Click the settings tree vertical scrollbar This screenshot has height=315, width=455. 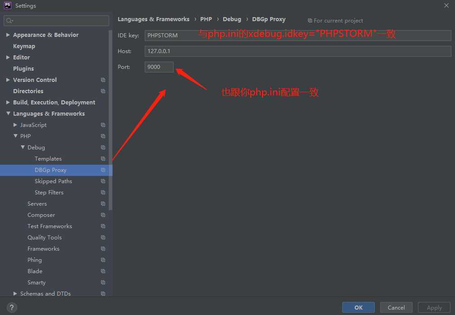coord(110,120)
